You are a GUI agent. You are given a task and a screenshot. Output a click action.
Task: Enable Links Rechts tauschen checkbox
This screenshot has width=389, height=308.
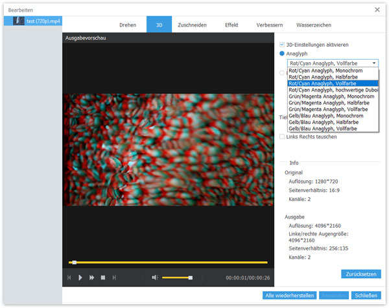(x=282, y=137)
